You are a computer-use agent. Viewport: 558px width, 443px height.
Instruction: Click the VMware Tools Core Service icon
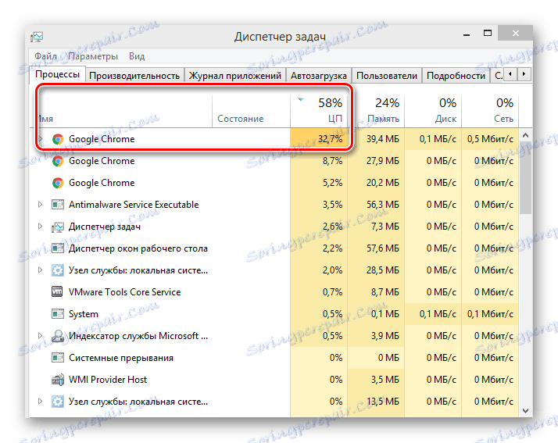click(57, 291)
